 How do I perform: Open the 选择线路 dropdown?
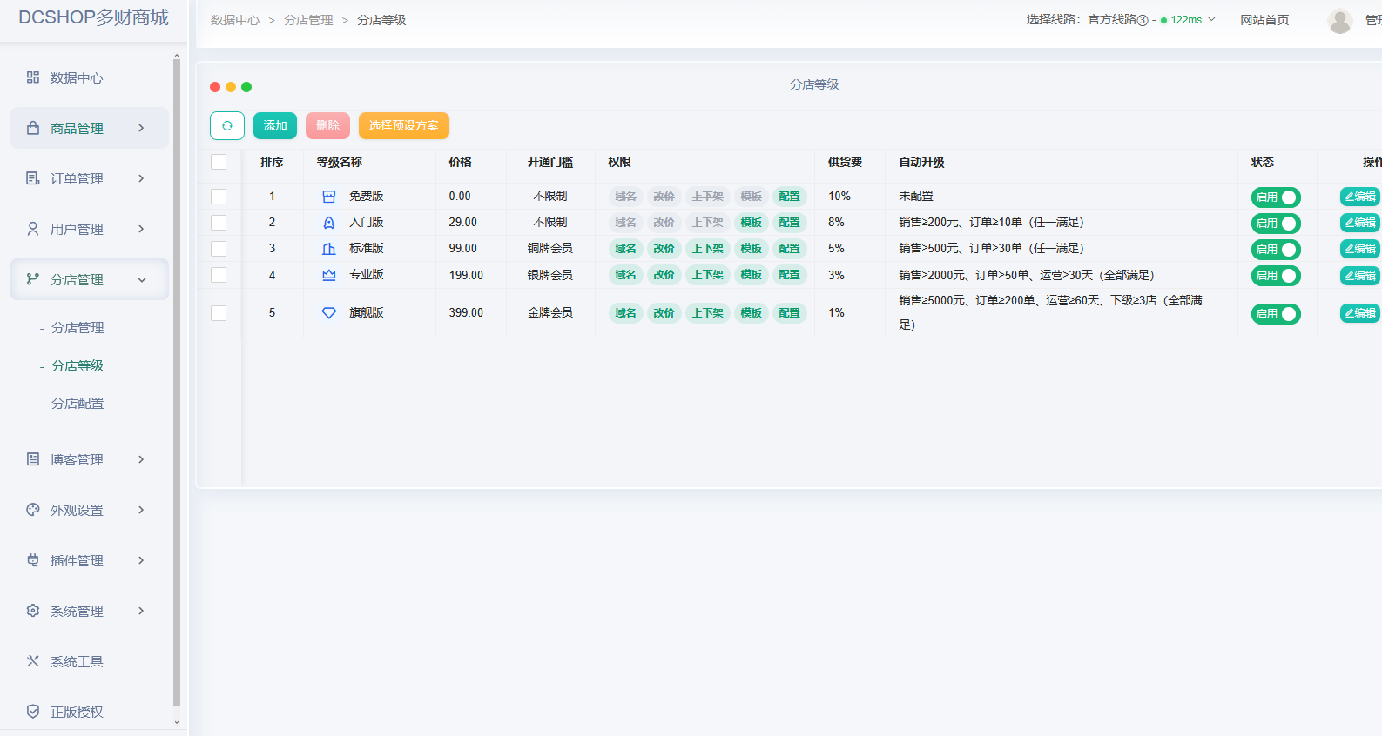coord(1121,19)
